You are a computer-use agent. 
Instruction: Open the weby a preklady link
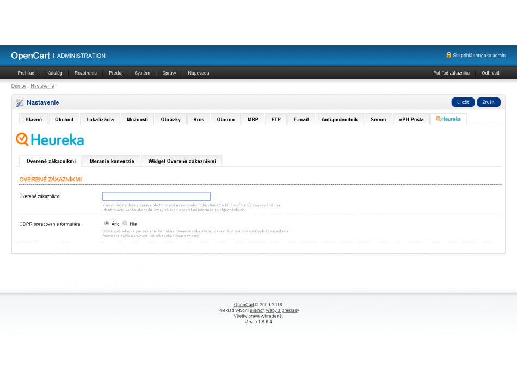pyautogui.click(x=282, y=310)
